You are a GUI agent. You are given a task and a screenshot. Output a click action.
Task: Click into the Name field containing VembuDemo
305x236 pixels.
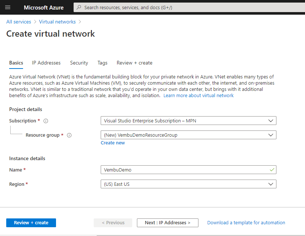tap(189, 170)
